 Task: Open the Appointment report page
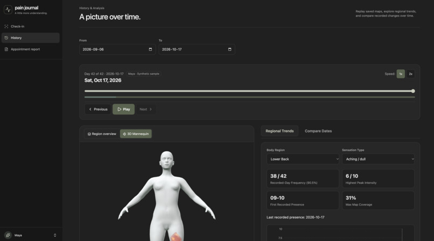(31, 49)
